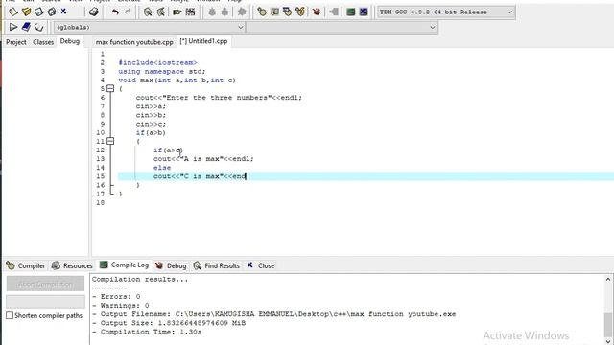
Task: Open the Compiler bottom tab
Action: tap(26, 265)
